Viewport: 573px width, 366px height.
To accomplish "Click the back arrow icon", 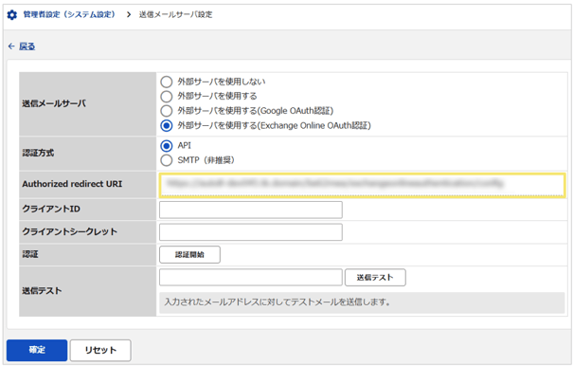I will pos(11,46).
